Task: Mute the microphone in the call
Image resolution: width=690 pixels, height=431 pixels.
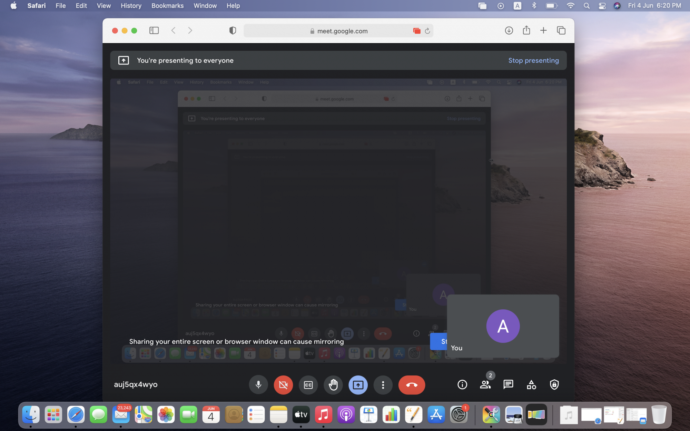Action: click(x=258, y=384)
